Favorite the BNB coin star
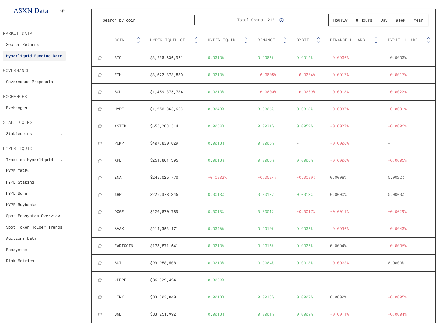The height and width of the screenshot is (323, 437). pos(100,314)
